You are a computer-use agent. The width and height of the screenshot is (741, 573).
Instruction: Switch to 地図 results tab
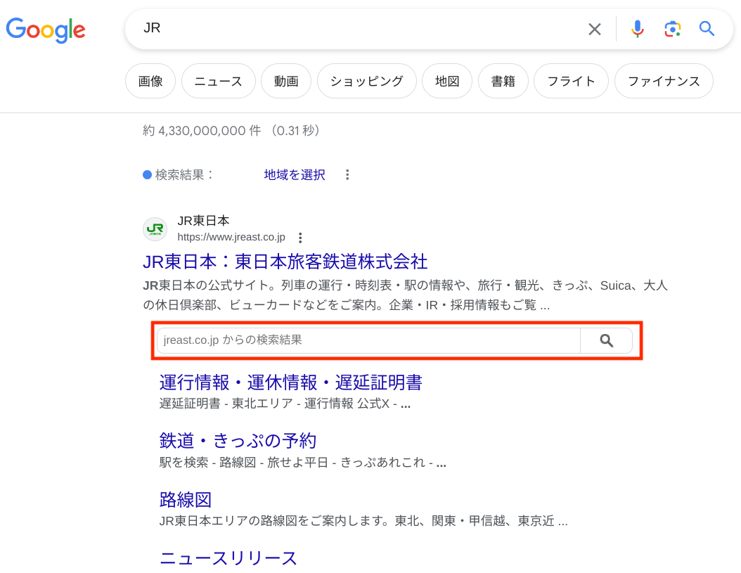(447, 82)
